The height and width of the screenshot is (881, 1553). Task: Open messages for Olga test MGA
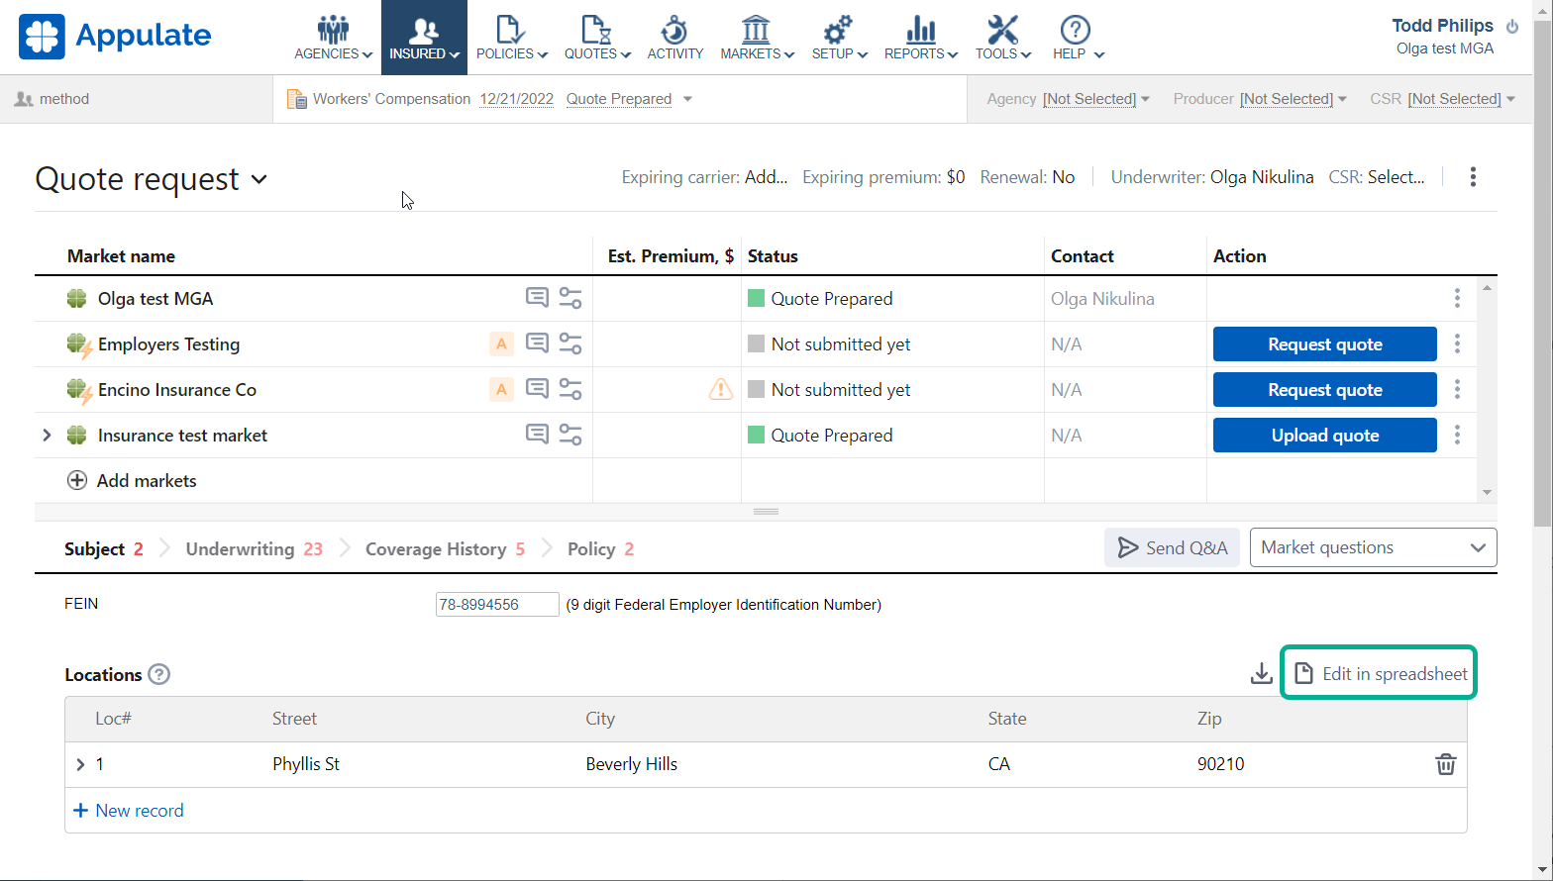tap(537, 298)
